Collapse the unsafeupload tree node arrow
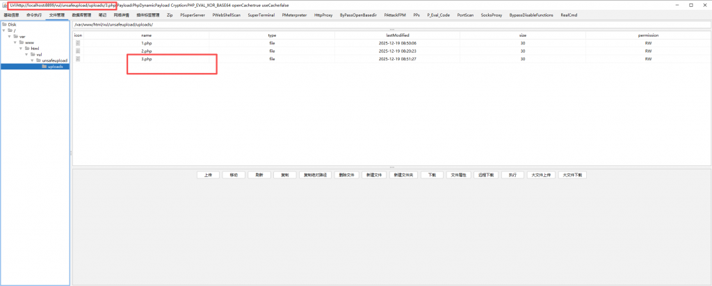 click(32, 60)
